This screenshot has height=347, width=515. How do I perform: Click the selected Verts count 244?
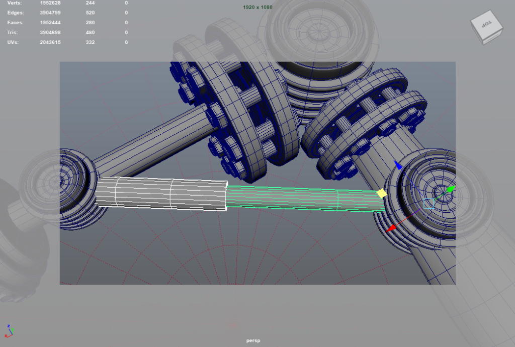(x=91, y=3)
